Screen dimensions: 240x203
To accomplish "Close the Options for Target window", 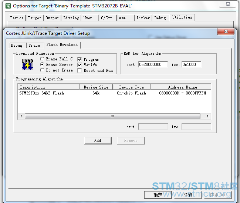I will coord(228,4).
